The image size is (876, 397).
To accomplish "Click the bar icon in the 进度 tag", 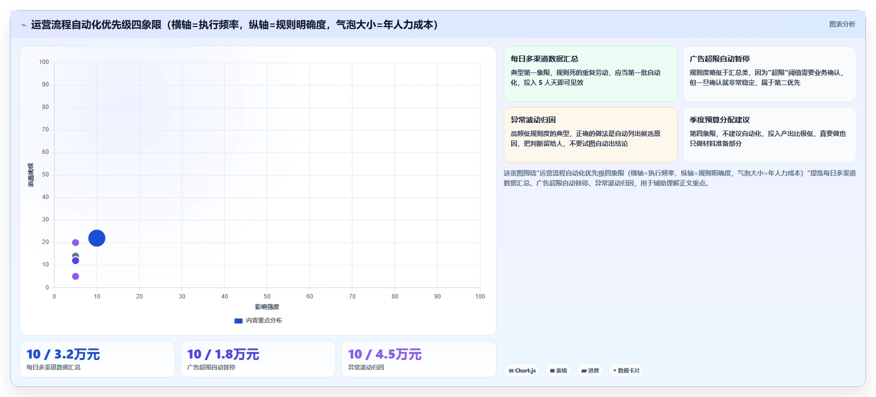I will [x=584, y=371].
